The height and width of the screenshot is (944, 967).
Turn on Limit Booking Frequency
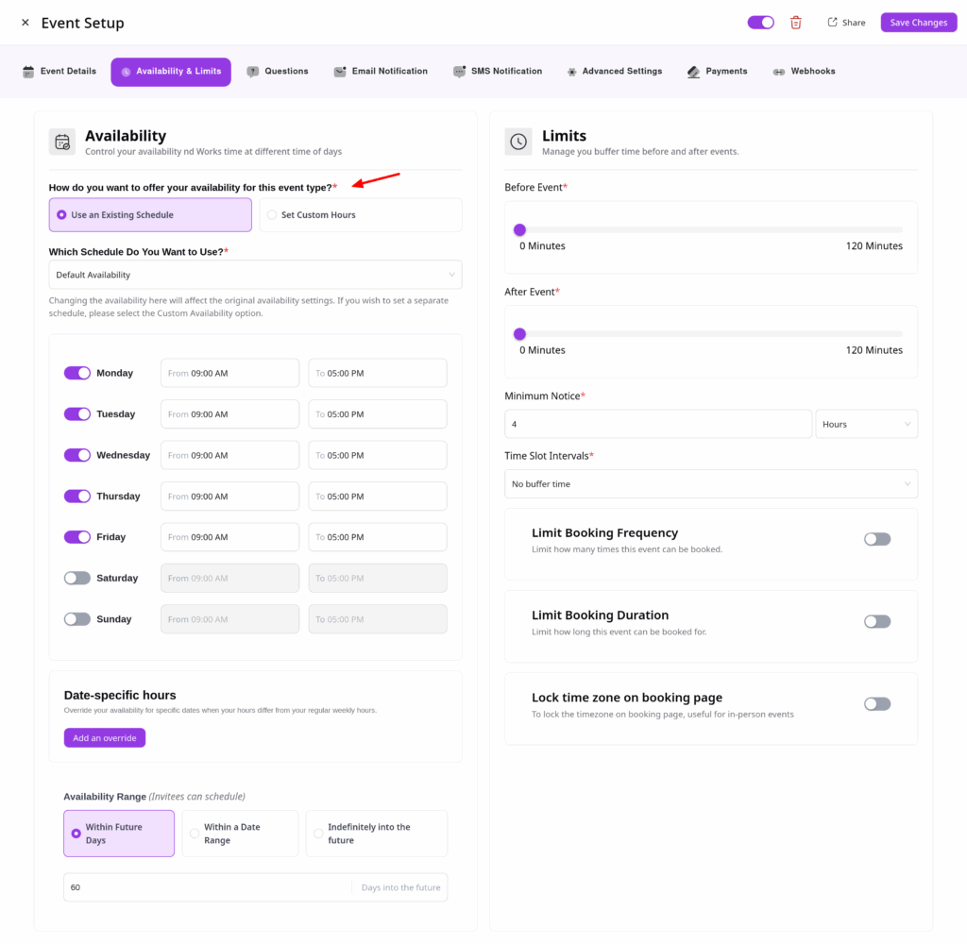[876, 539]
